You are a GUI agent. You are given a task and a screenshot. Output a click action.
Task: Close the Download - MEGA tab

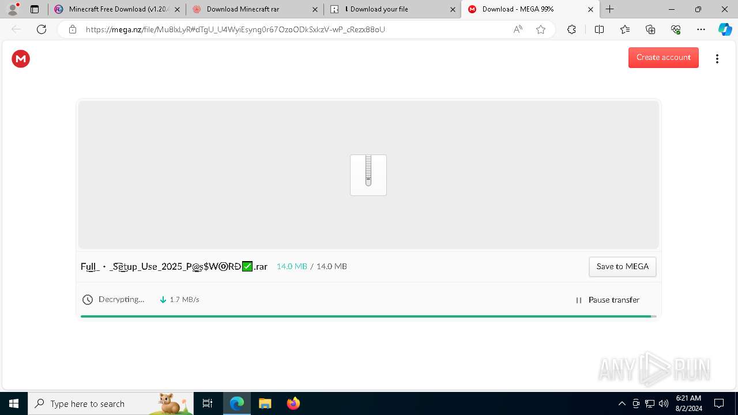(590, 9)
